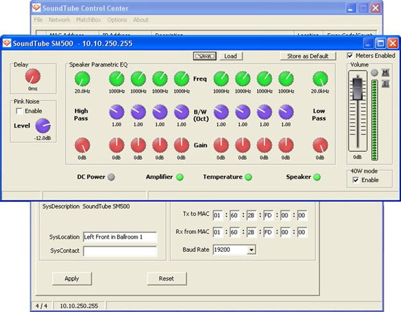The height and width of the screenshot is (312, 401).
Task: Click fourth band green Freq knob
Action: pos(182,79)
